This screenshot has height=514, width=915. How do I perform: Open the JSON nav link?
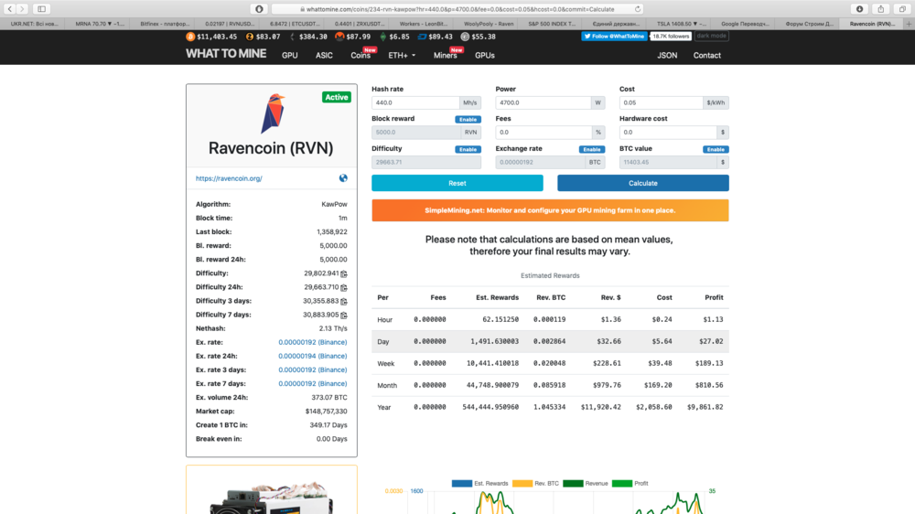(x=667, y=56)
